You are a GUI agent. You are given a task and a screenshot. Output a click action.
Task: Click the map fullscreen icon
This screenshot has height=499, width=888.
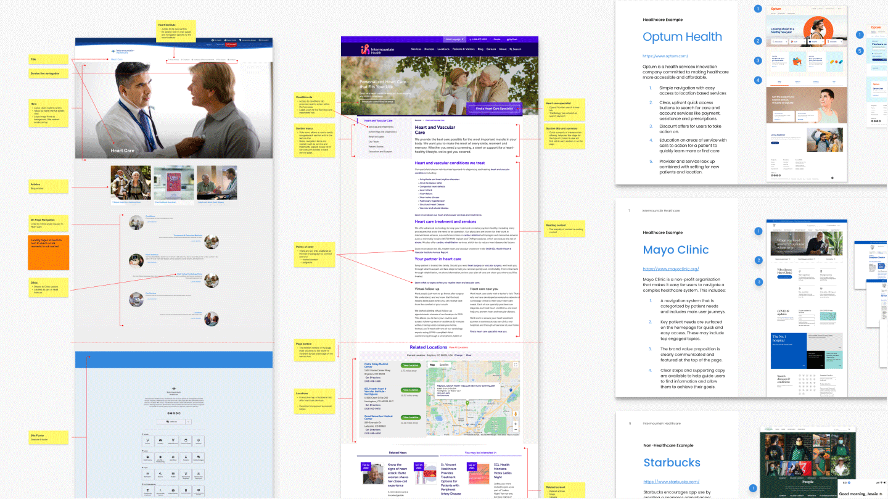tap(516, 365)
